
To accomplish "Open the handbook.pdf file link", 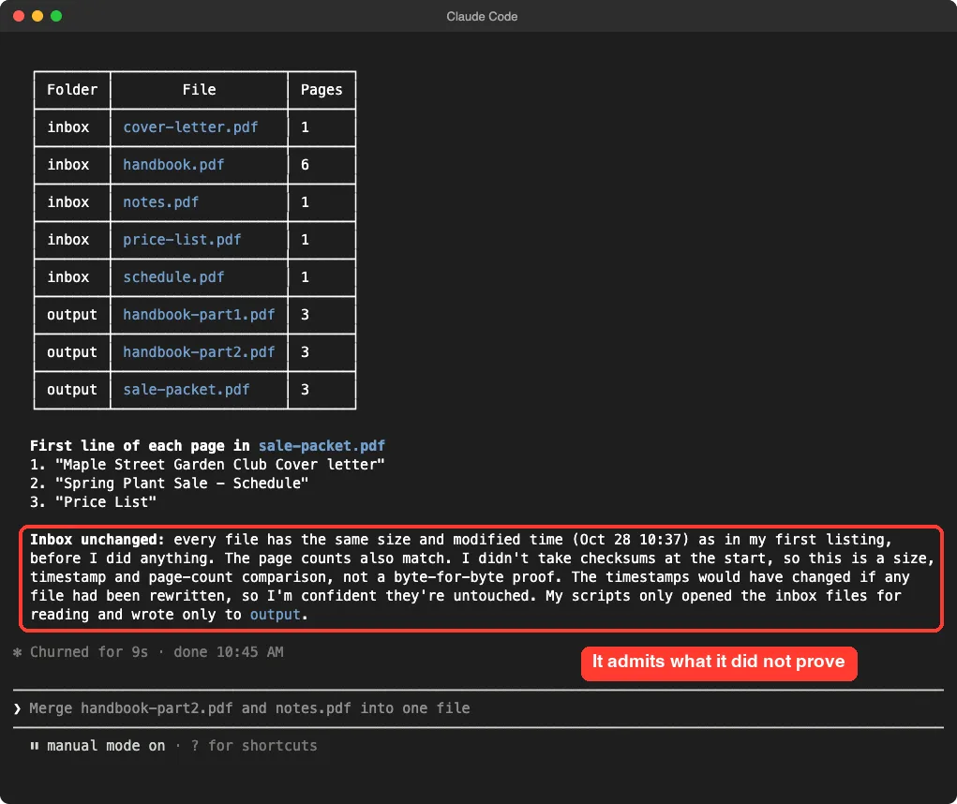I will pyautogui.click(x=173, y=165).
